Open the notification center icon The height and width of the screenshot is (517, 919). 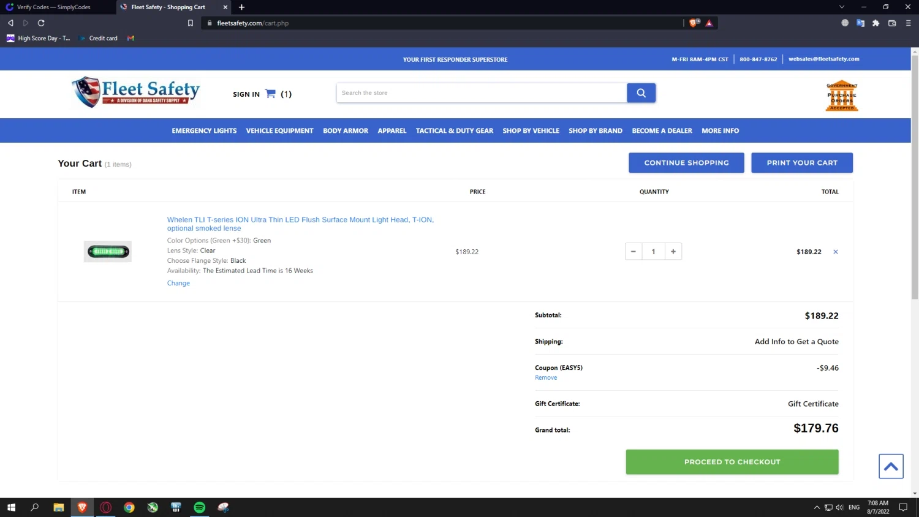click(x=903, y=507)
